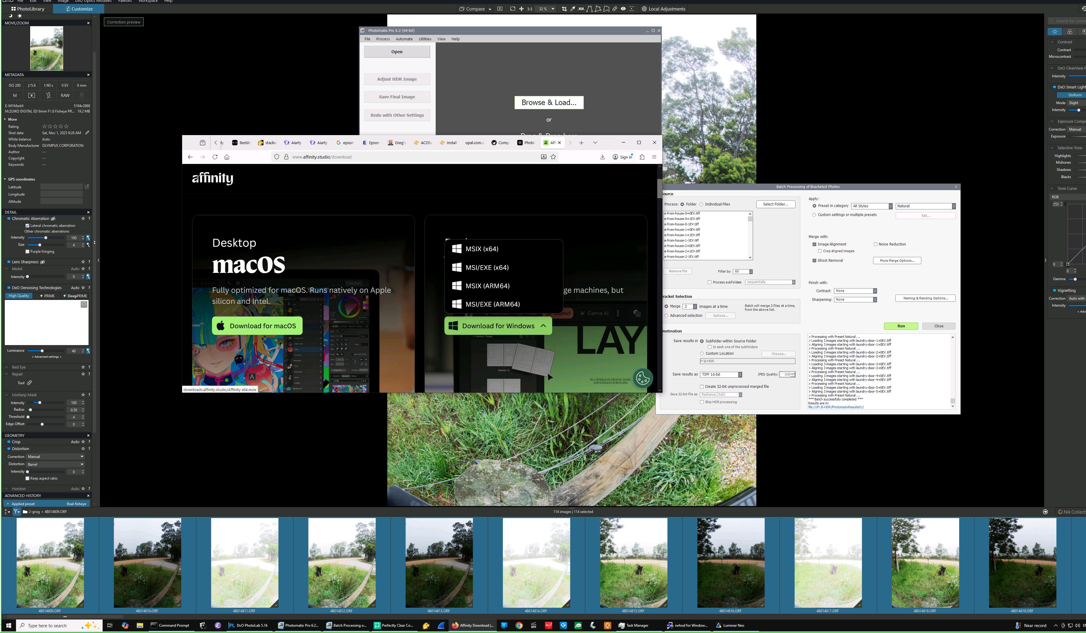Click the Red Eye tool icon

tap(623, 9)
